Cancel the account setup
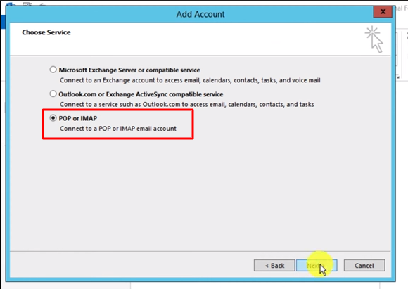 [x=364, y=265]
